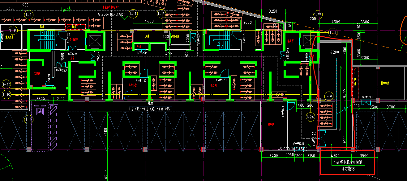This screenshot has width=407, height=181.
Task: Select grid axis bubble 1-24
Action: click(310, 117)
